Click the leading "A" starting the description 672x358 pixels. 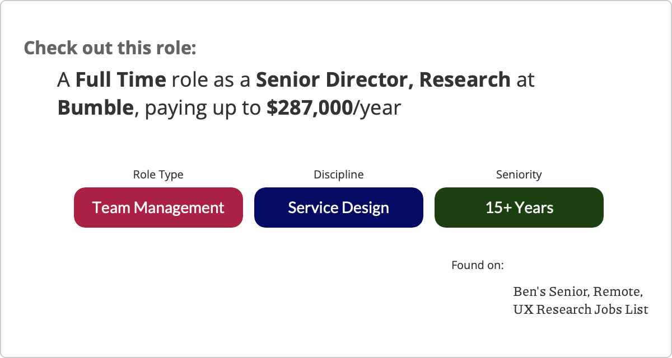coord(63,80)
